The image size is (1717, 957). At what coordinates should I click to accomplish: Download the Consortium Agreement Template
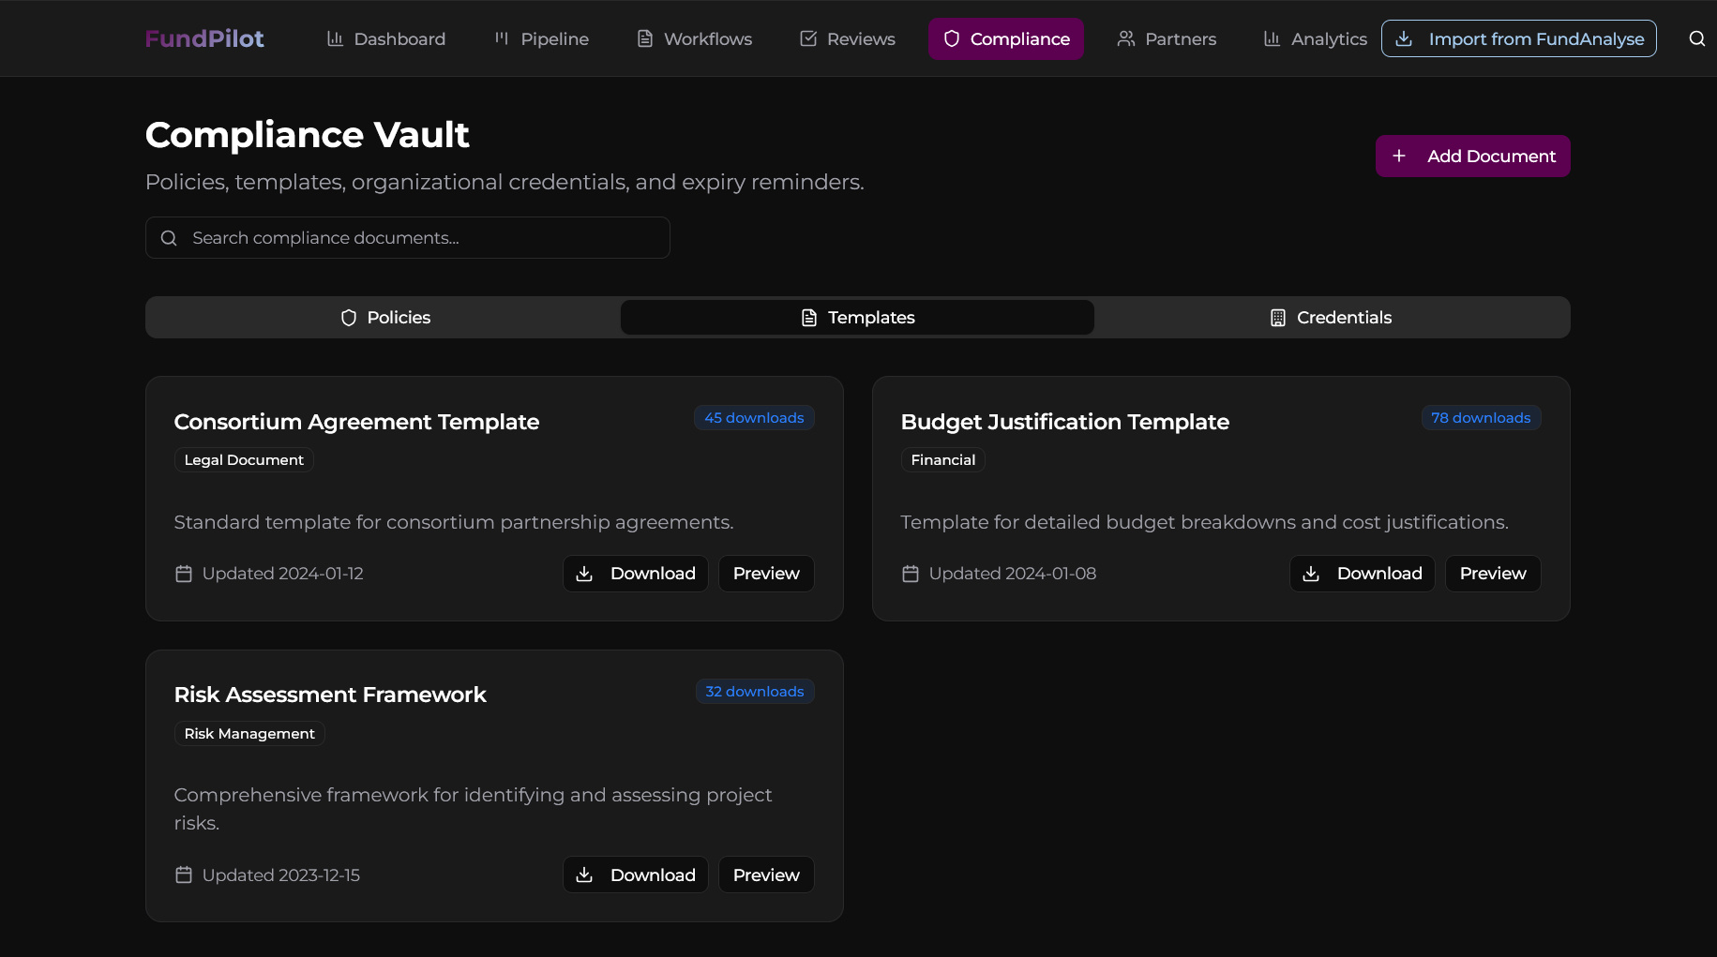635,574
